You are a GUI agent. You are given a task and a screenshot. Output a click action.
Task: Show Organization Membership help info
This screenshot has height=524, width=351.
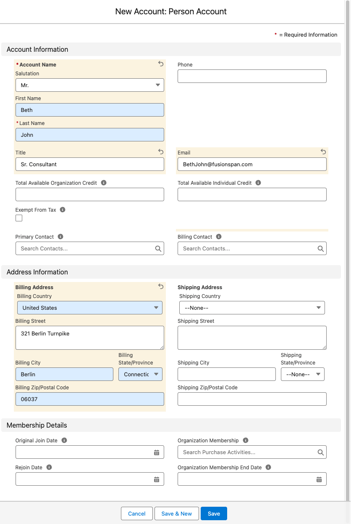(246, 440)
